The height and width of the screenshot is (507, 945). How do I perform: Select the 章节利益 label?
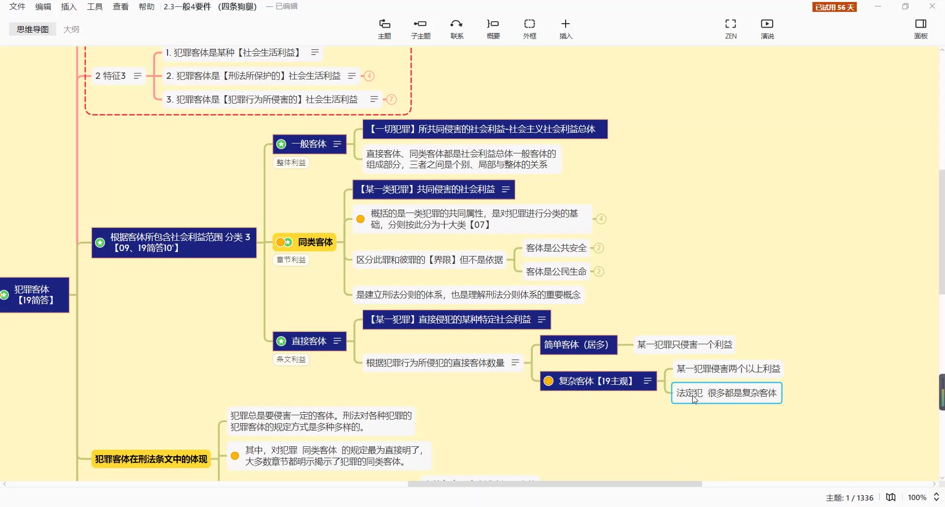pos(291,260)
